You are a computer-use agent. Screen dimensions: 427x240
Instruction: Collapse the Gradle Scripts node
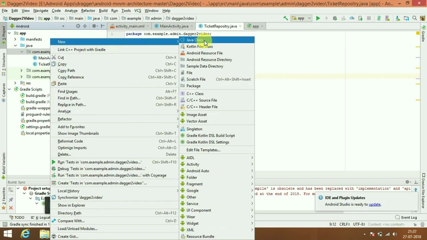point(9,89)
